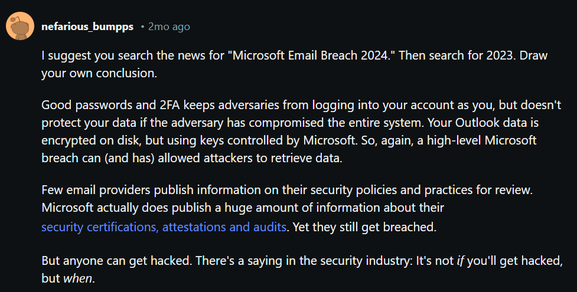Click the quoted phrase "Microsoft Email Breach 2024."
Viewport: 577px width, 292px height.
pos(314,55)
